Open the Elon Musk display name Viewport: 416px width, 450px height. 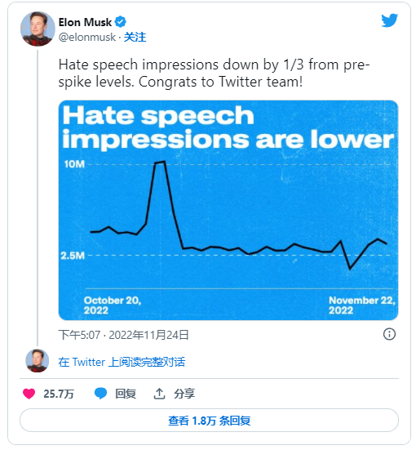click(x=85, y=22)
